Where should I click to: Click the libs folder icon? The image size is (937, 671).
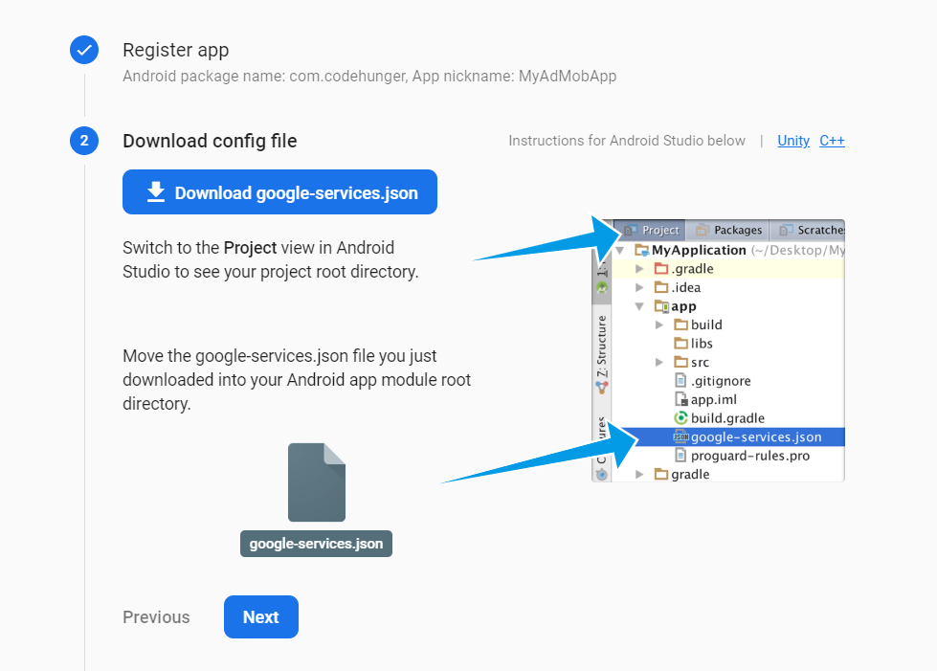[x=680, y=343]
